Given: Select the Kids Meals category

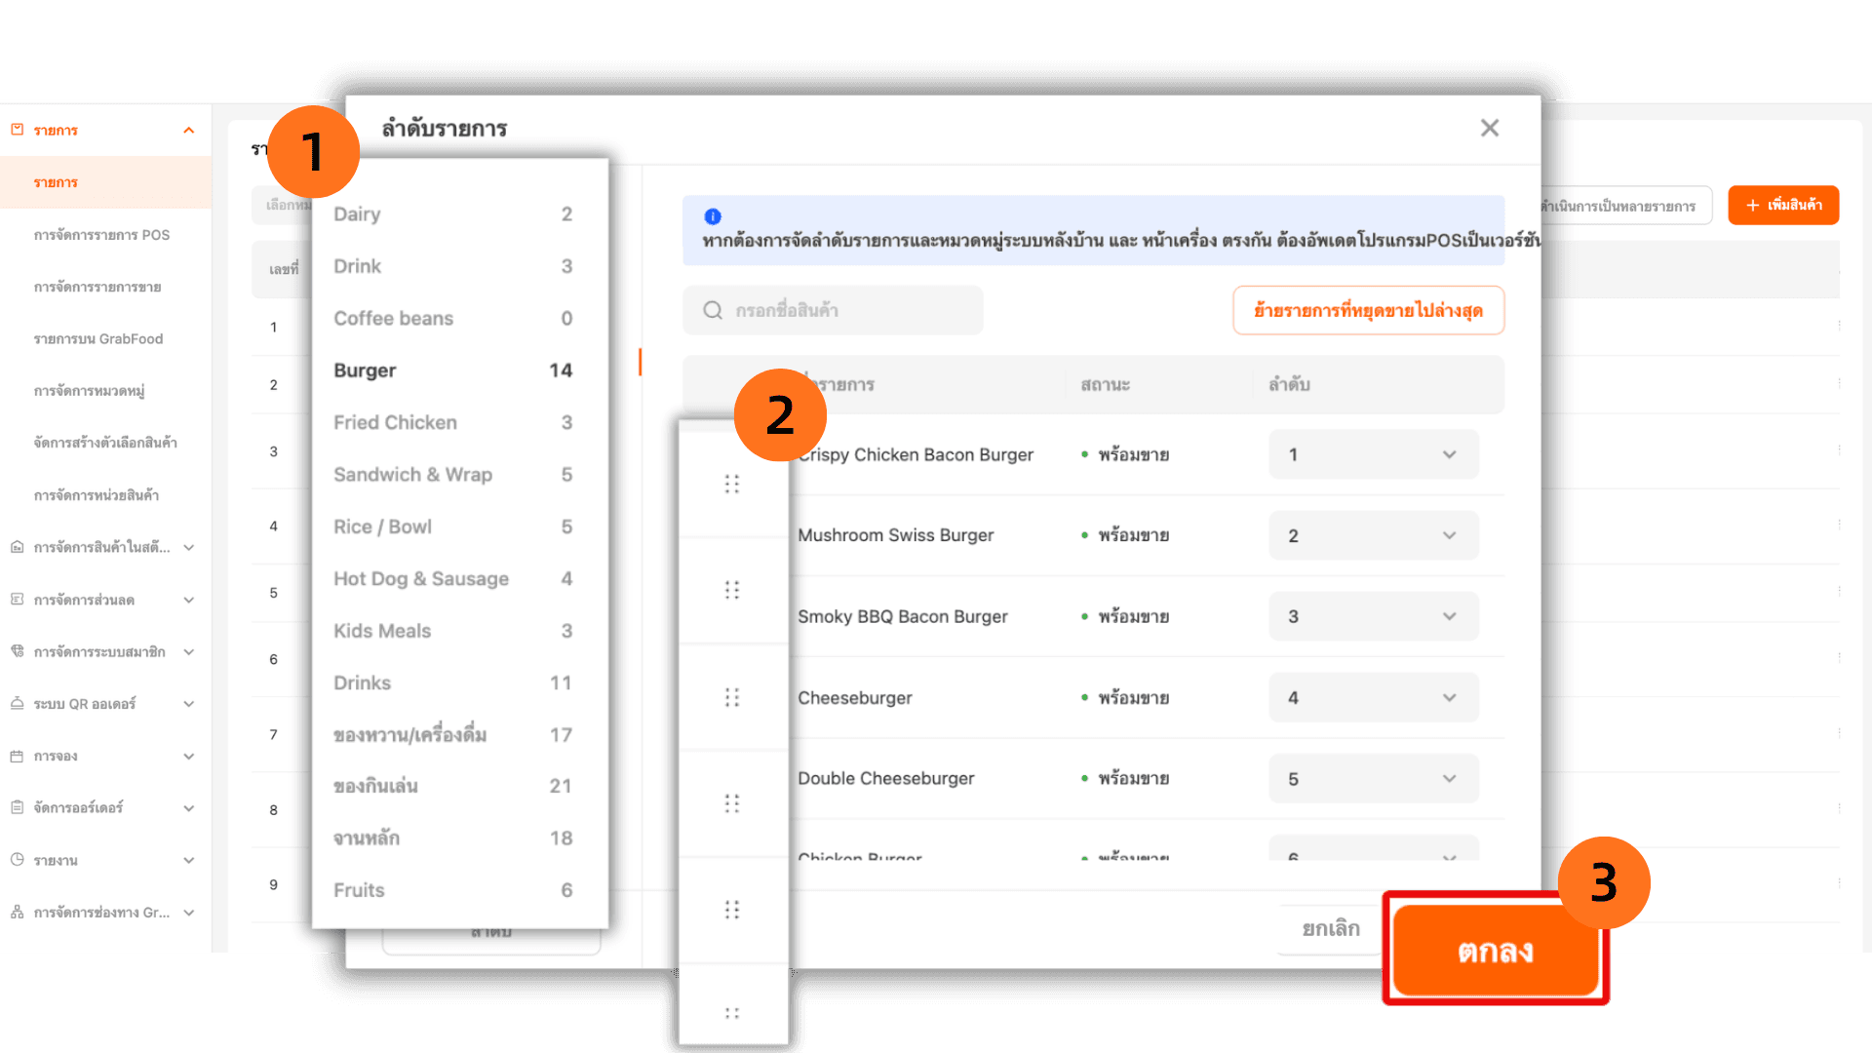Looking at the screenshot, I should tap(453, 631).
